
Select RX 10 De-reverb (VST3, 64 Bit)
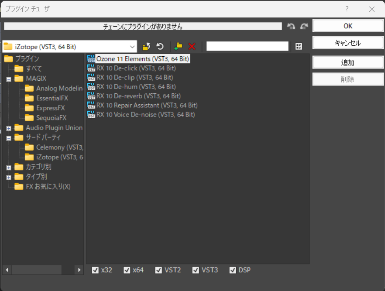(x=138, y=96)
